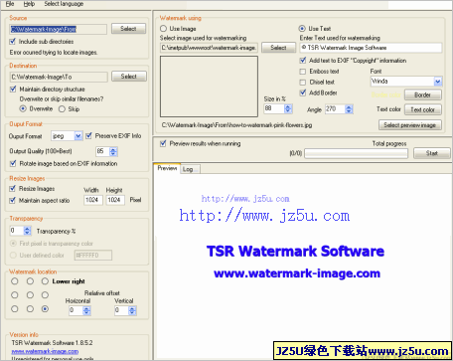Click the Source path input field
453x361 pixels.
point(59,29)
